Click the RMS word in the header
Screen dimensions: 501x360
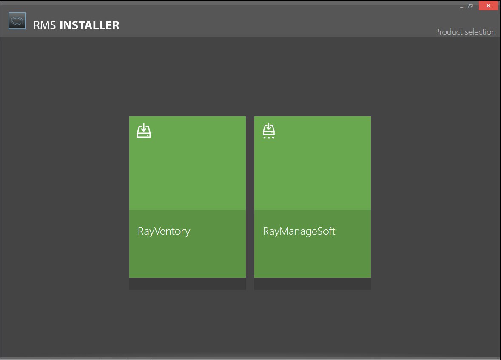pos(45,25)
